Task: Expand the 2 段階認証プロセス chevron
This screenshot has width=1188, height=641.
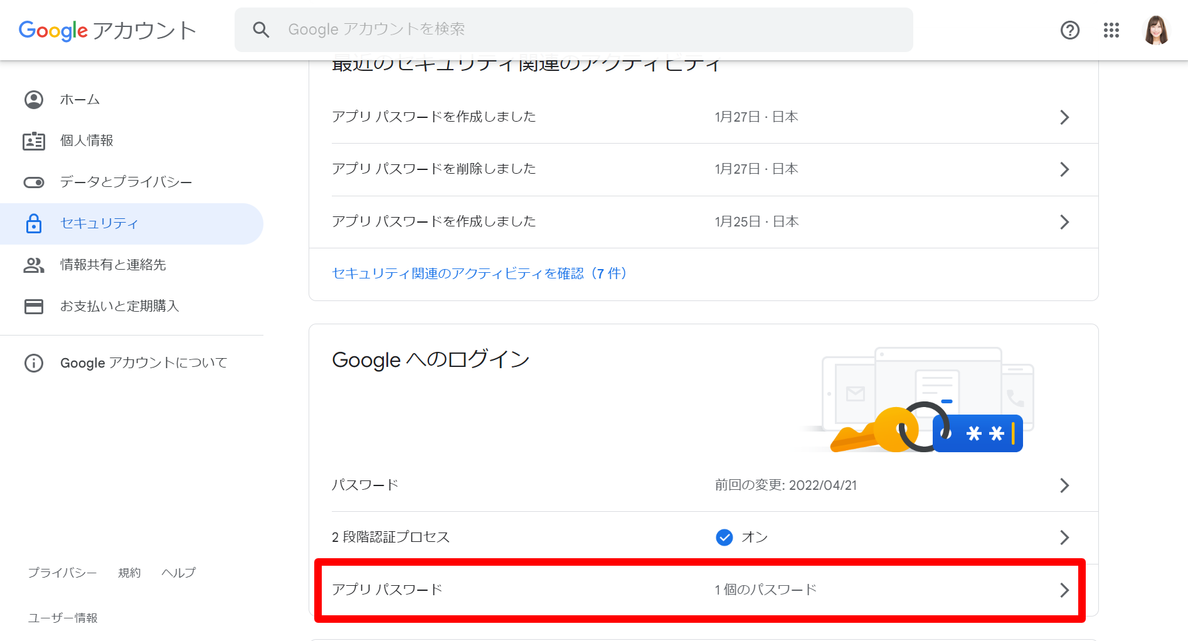Action: tap(1064, 538)
